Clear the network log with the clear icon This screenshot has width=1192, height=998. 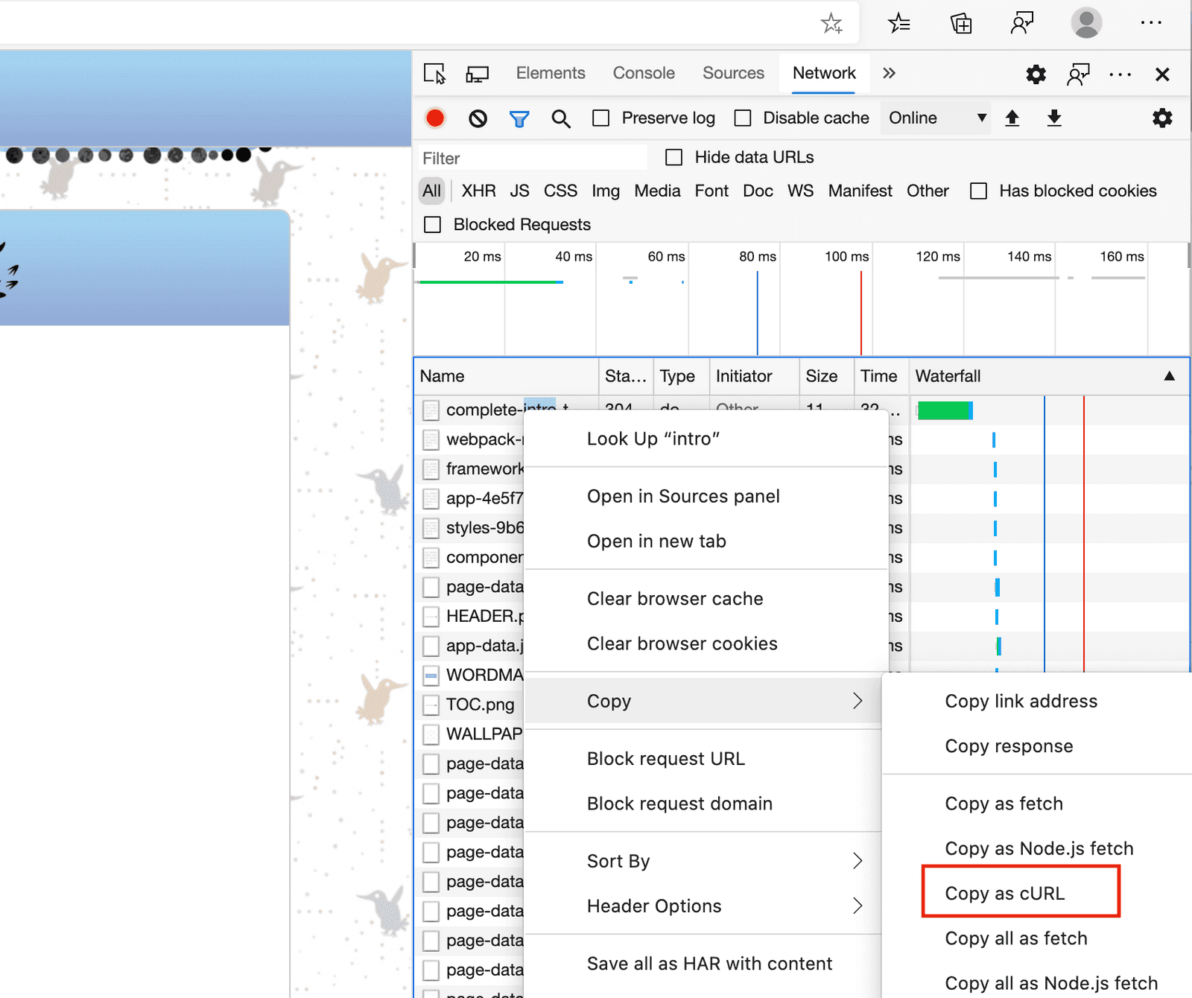pyautogui.click(x=478, y=118)
